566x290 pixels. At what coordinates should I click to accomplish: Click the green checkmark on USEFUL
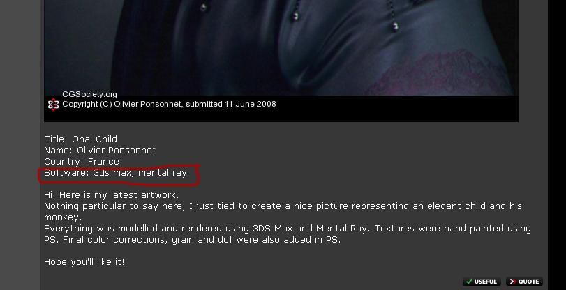(x=469, y=282)
